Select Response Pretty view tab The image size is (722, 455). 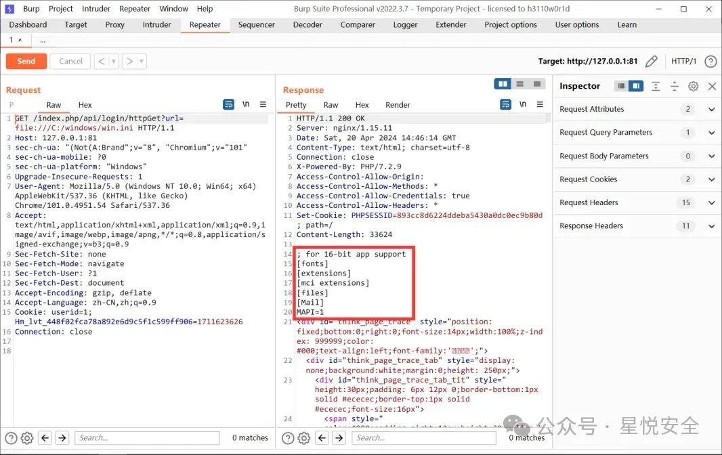295,105
